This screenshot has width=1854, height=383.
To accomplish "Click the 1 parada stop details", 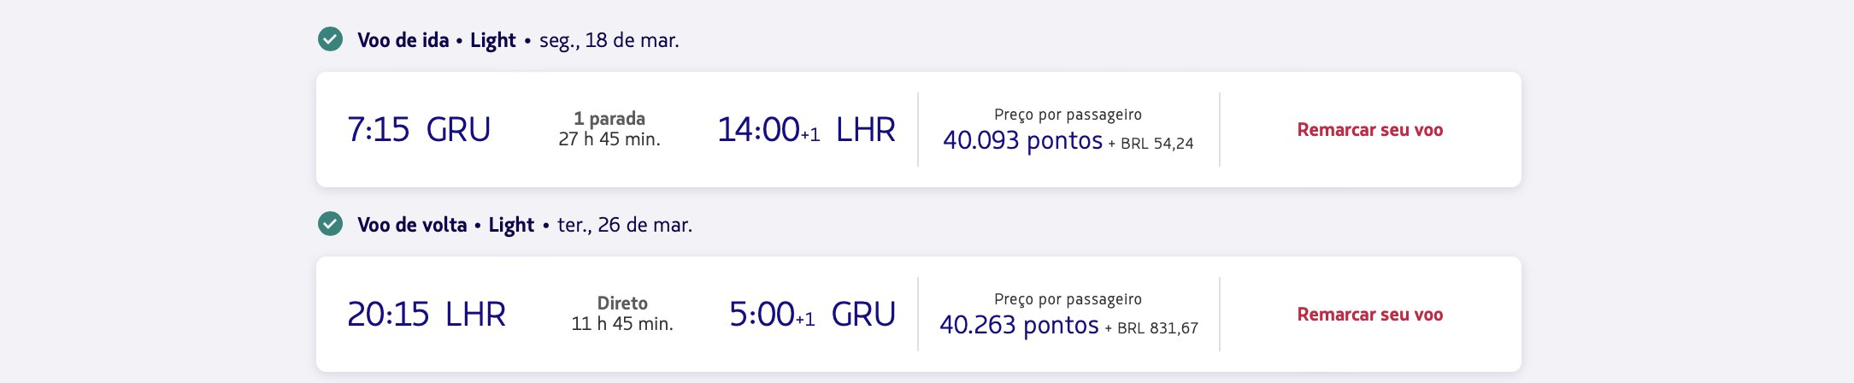I will 609,119.
